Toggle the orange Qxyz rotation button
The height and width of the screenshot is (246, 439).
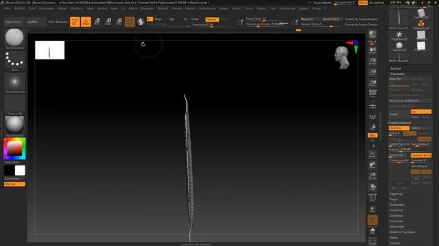[372, 135]
